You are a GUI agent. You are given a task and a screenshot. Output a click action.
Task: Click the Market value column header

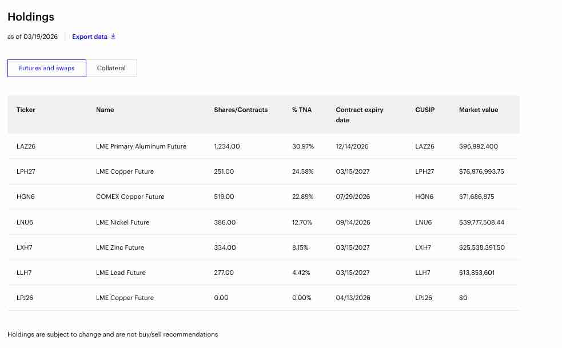click(x=479, y=110)
